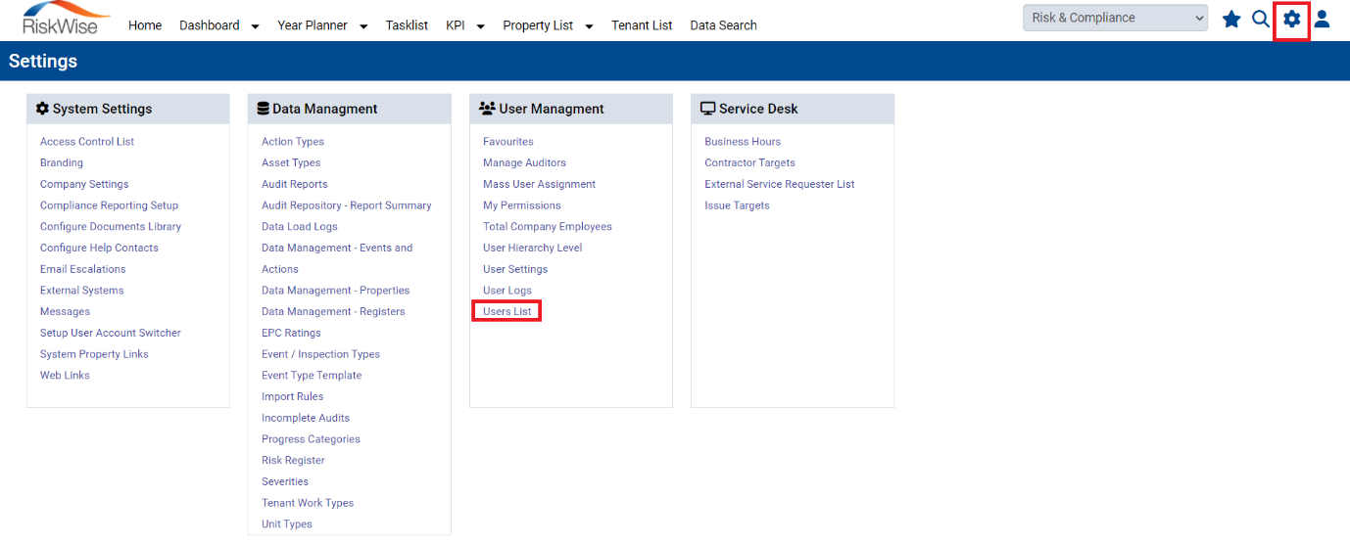This screenshot has width=1350, height=544.
Task: Open Compliance Reporting Setup link
Action: point(109,205)
